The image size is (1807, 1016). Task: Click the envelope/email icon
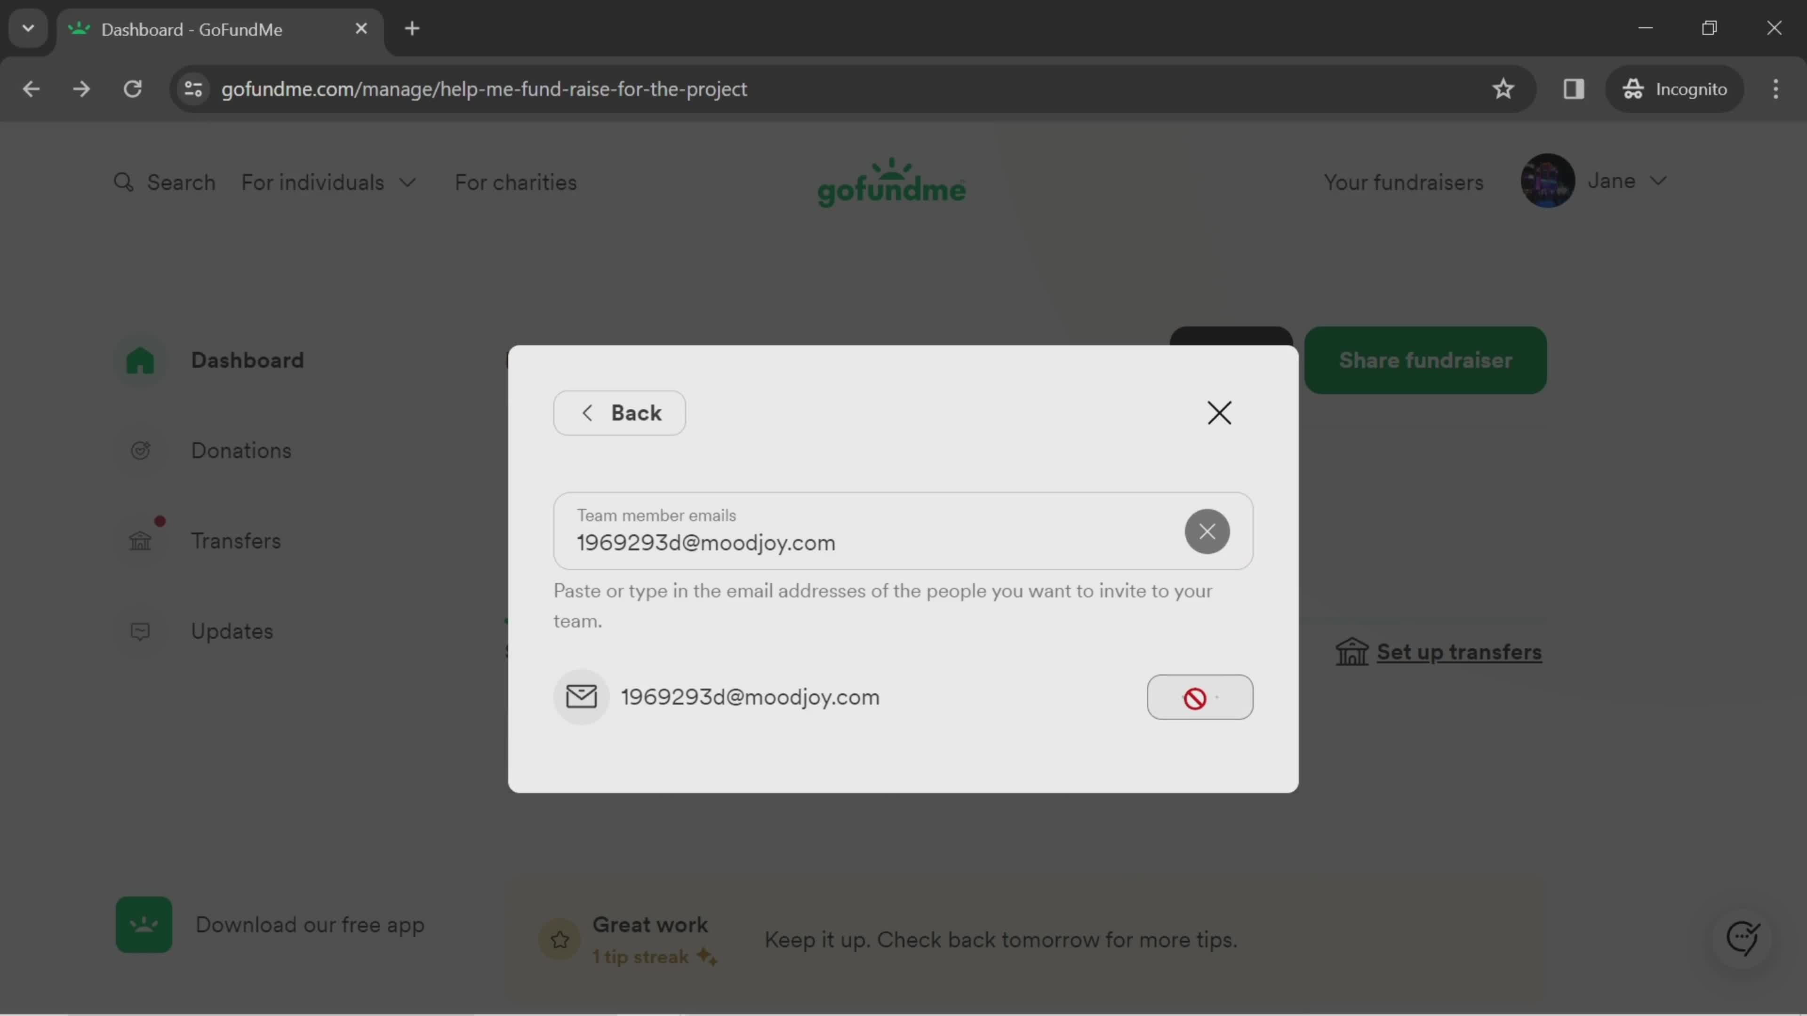click(x=580, y=696)
